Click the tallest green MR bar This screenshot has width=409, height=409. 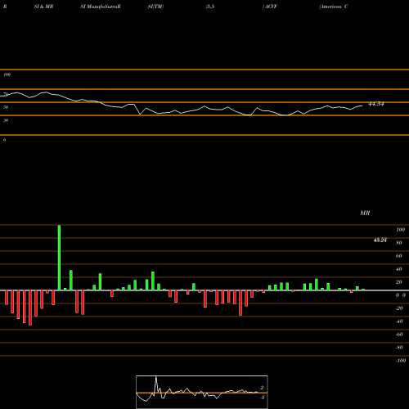pos(59,258)
